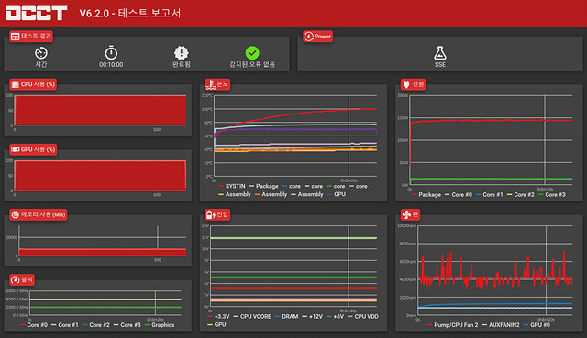
Task: Click 'DRAM' in the voltage legend
Action: (290, 316)
